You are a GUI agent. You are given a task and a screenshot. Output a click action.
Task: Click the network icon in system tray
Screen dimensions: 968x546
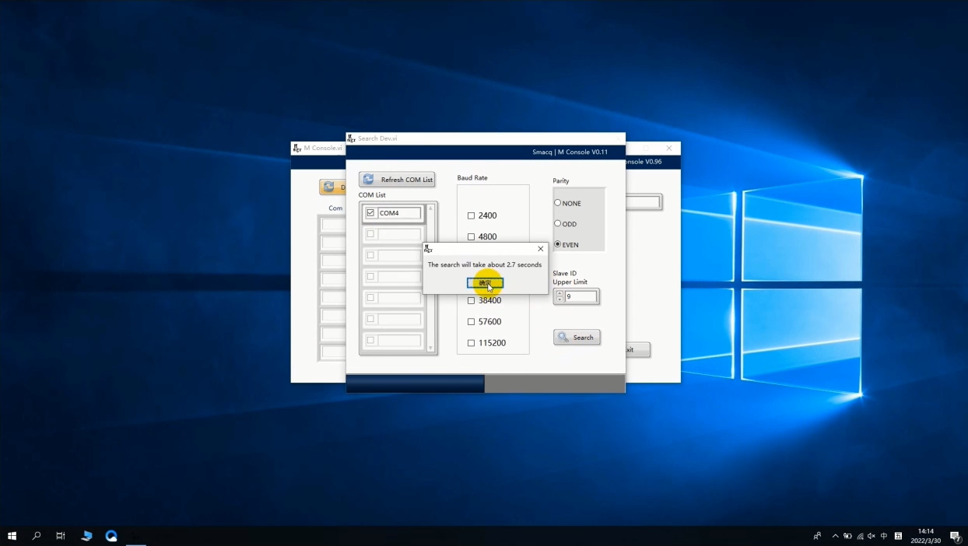tap(860, 536)
